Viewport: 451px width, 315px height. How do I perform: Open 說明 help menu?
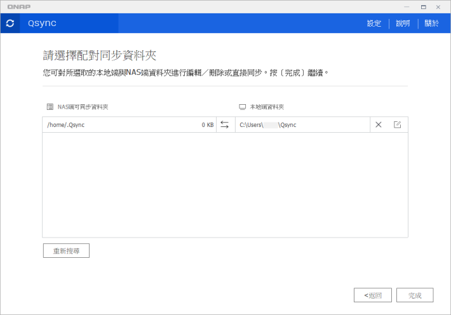[x=403, y=23]
